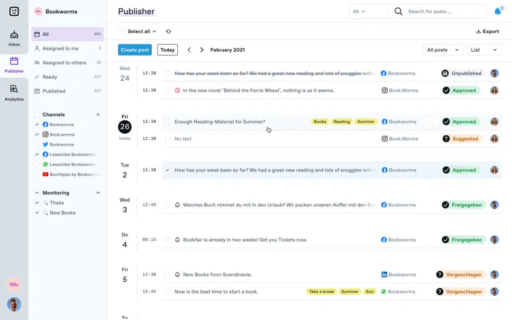Open notifications via the bell icon

[x=497, y=10]
